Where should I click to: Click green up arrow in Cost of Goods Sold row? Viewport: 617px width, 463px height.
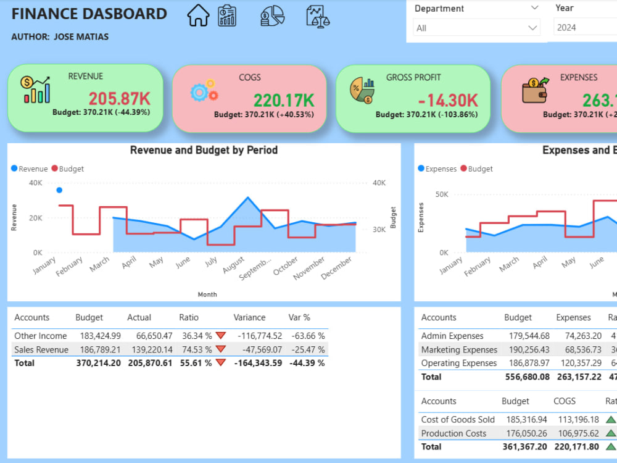click(611, 419)
